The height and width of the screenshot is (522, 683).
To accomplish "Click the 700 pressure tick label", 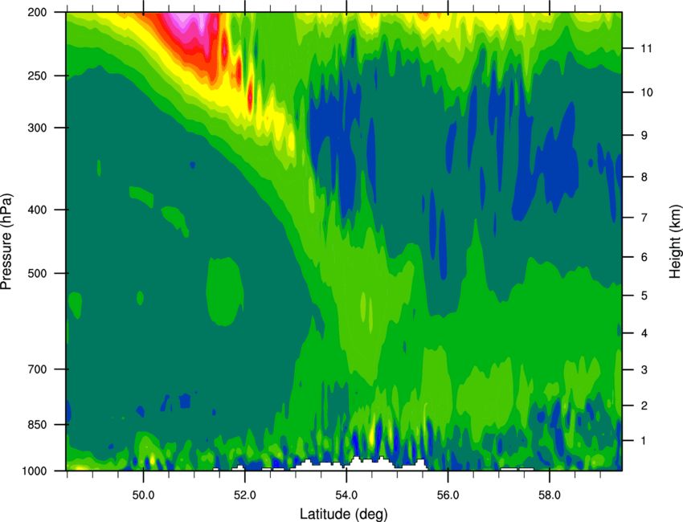I will click(37, 369).
